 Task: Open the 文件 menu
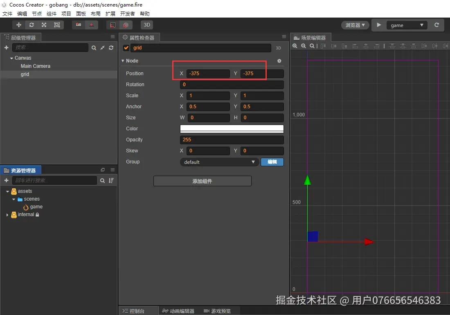pyautogui.click(x=7, y=14)
